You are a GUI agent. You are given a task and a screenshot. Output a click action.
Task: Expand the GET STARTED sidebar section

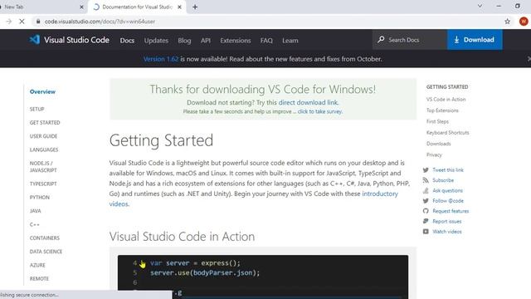pyautogui.click(x=45, y=122)
